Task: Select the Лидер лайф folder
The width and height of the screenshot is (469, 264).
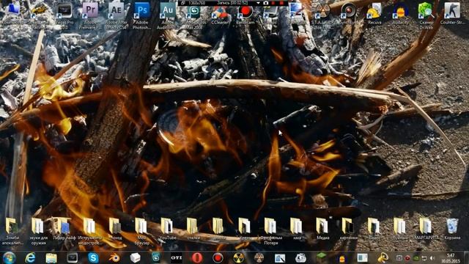Action: pos(64,229)
